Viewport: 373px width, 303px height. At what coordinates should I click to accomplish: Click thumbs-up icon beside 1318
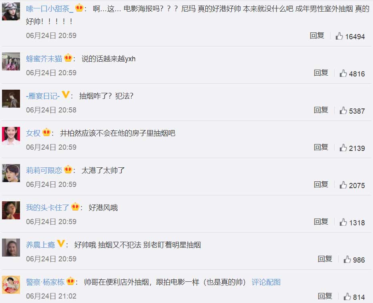tap(343, 222)
